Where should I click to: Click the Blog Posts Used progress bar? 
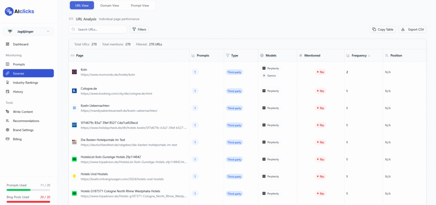tap(29, 202)
